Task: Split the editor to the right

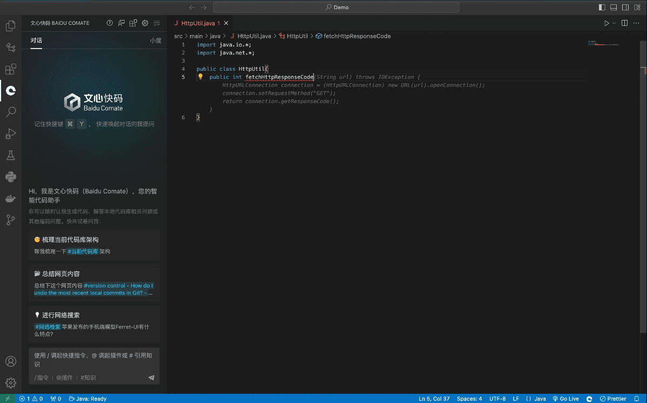Action: pos(625,23)
